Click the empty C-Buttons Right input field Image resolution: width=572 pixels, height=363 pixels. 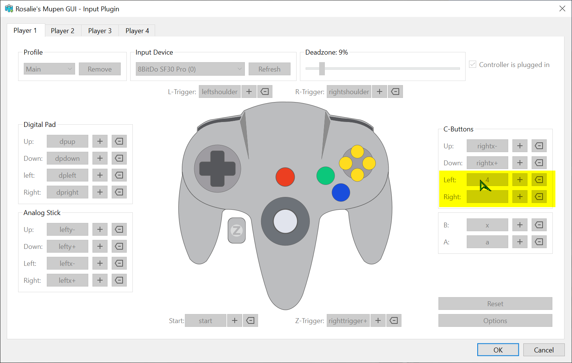click(487, 196)
